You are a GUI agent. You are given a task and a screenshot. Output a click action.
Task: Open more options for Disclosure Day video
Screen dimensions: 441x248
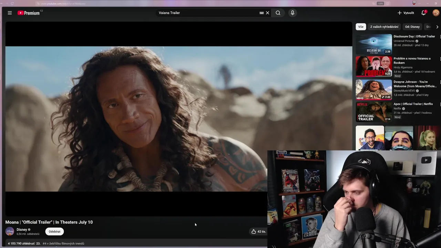click(440, 37)
